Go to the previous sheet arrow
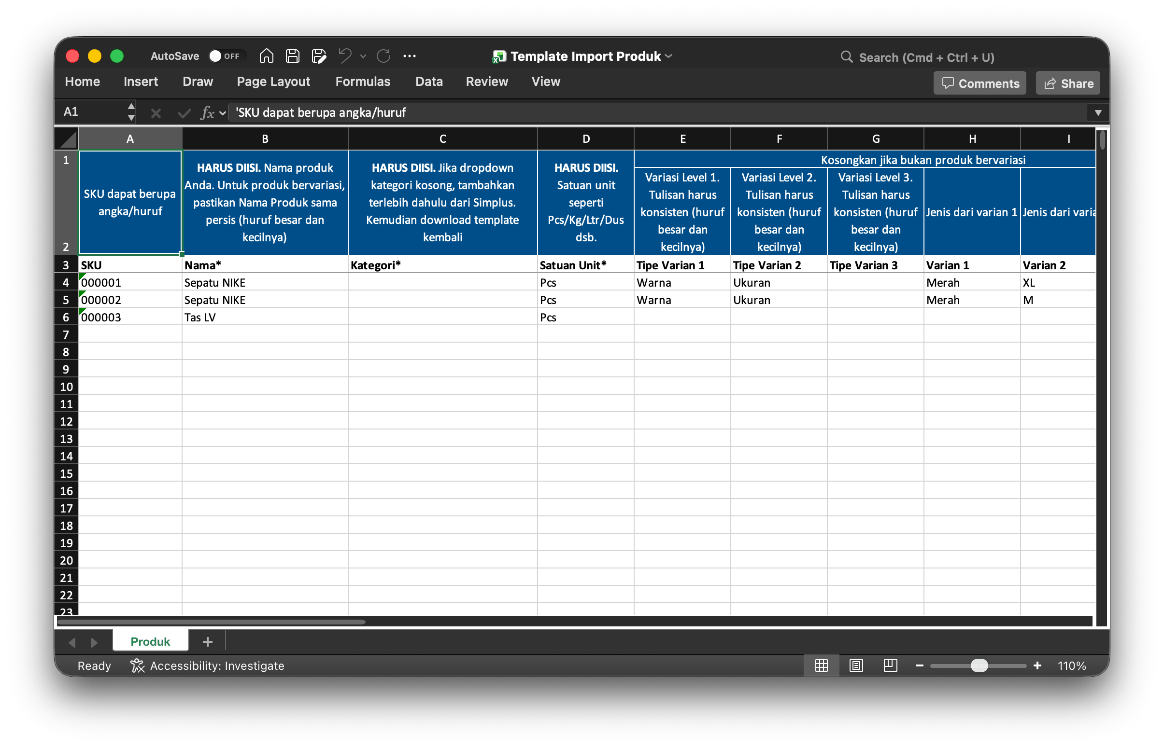 click(x=72, y=642)
